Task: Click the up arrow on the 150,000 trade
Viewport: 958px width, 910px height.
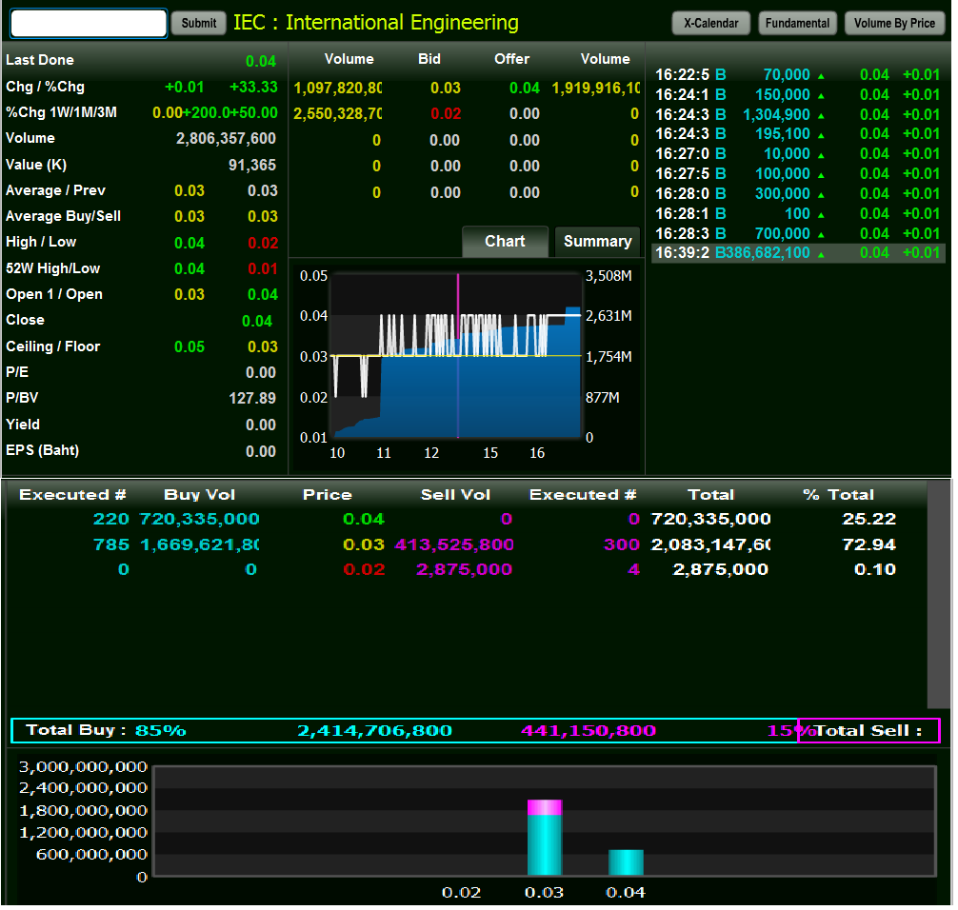Action: coord(821,96)
